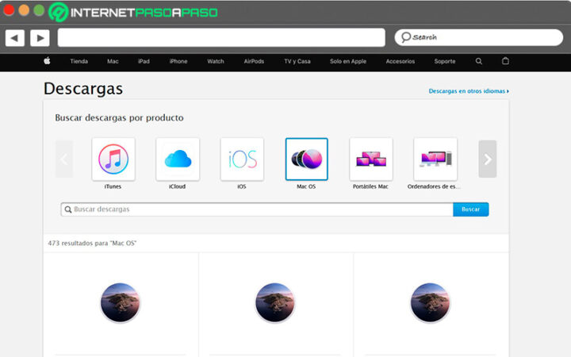Click the "473 resultados para Mac OS" text
Viewport: 571px width, 357px height.
click(x=92, y=243)
